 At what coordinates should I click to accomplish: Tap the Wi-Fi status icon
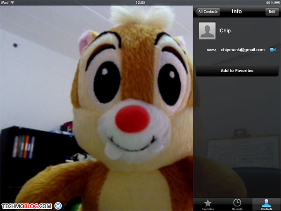(x=12, y=2)
